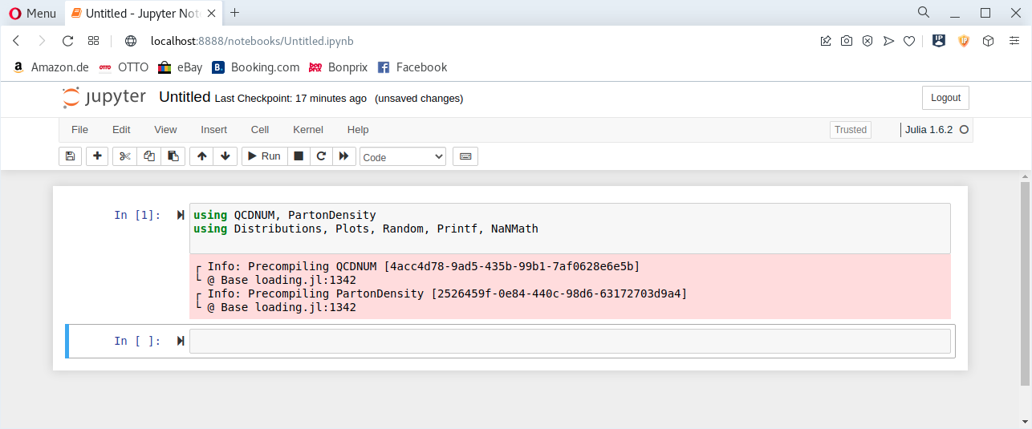Insert a cell below with plus icon
This screenshot has width=1032, height=429.
pos(97,156)
